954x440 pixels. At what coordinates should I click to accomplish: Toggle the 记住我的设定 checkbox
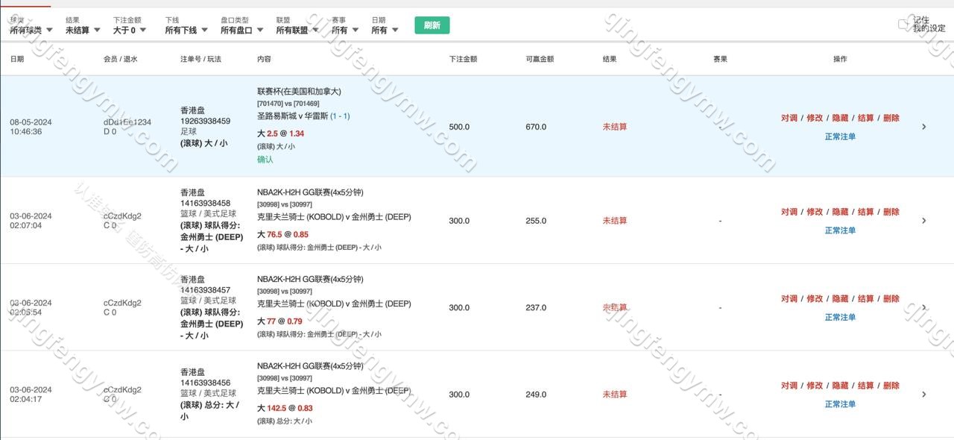(x=903, y=25)
